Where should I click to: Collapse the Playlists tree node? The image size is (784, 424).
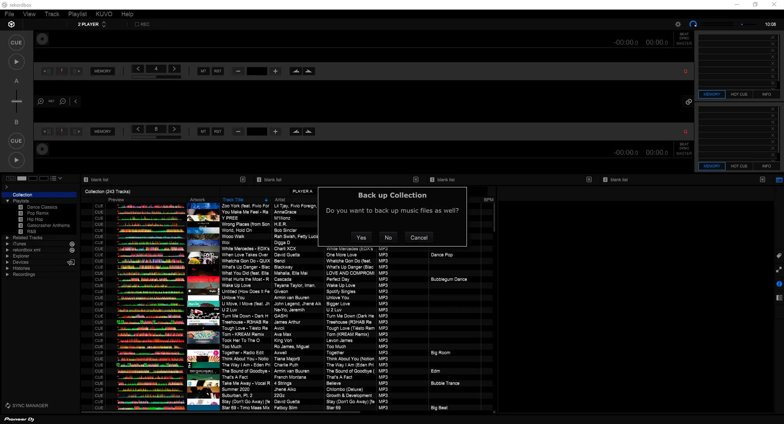(x=7, y=201)
